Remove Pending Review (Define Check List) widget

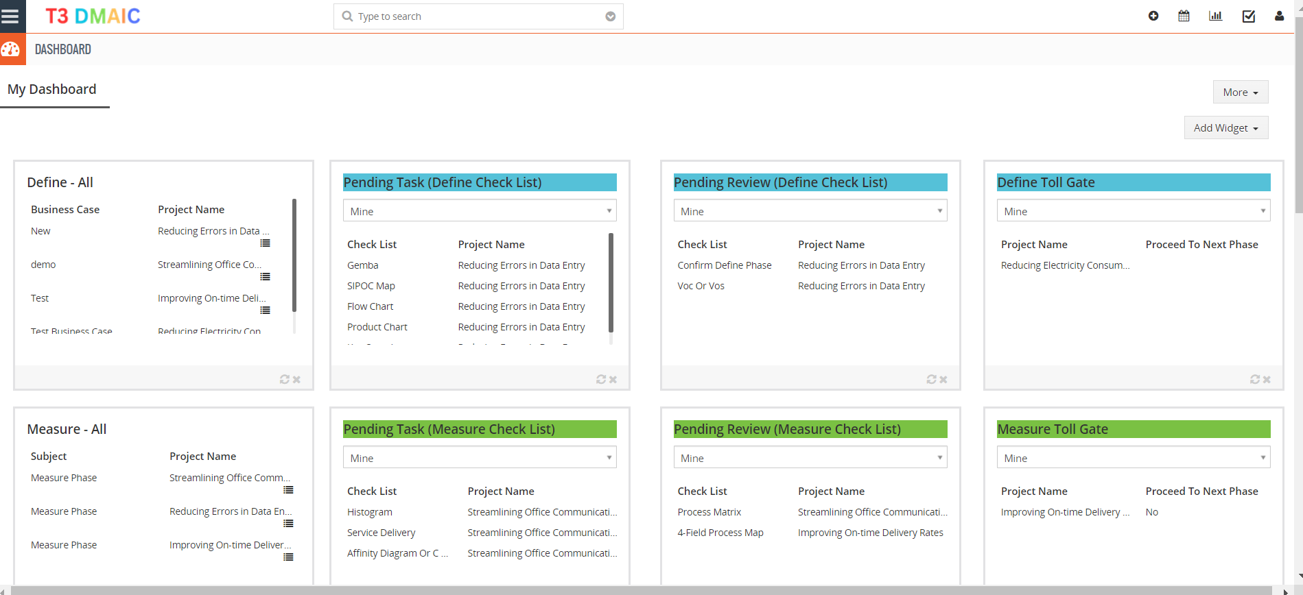coord(943,379)
